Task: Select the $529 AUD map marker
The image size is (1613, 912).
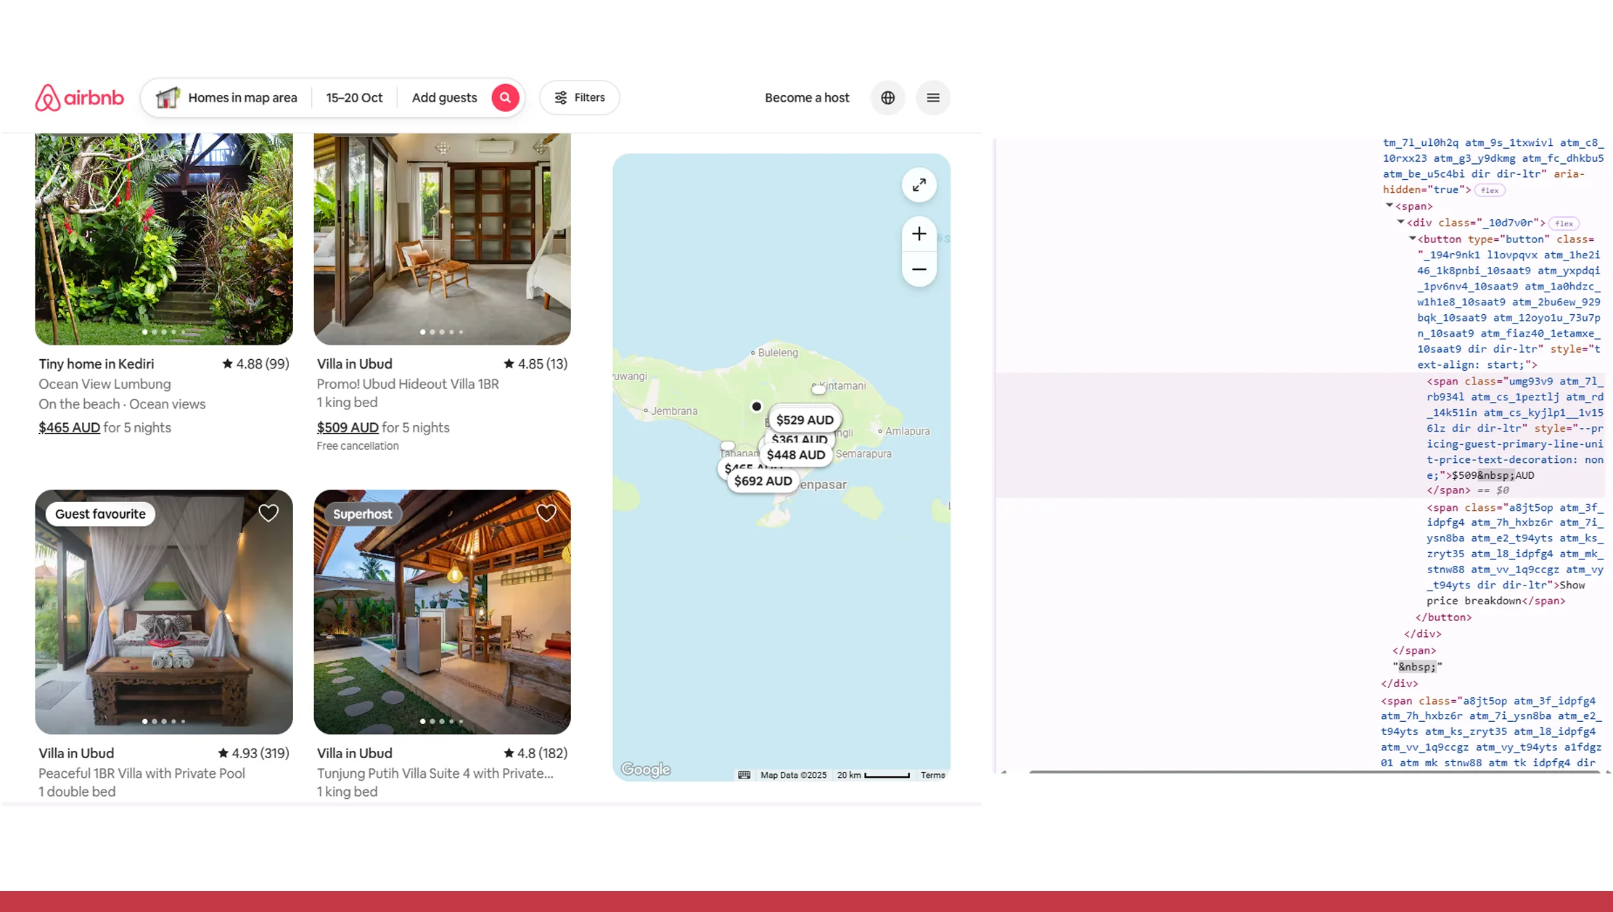Action: 805,419
